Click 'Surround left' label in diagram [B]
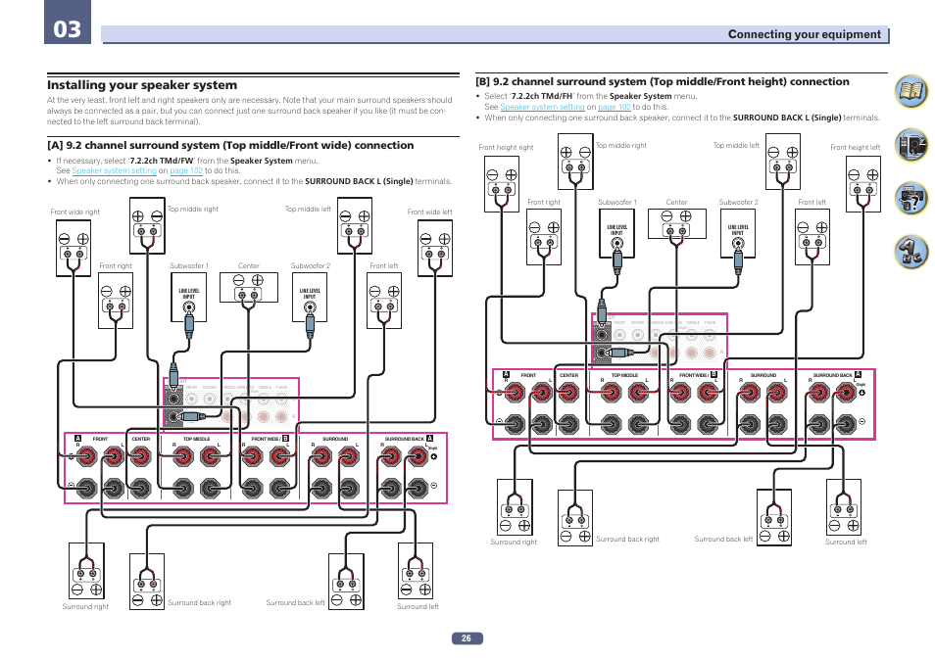This screenshot has width=935, height=661. point(846,542)
